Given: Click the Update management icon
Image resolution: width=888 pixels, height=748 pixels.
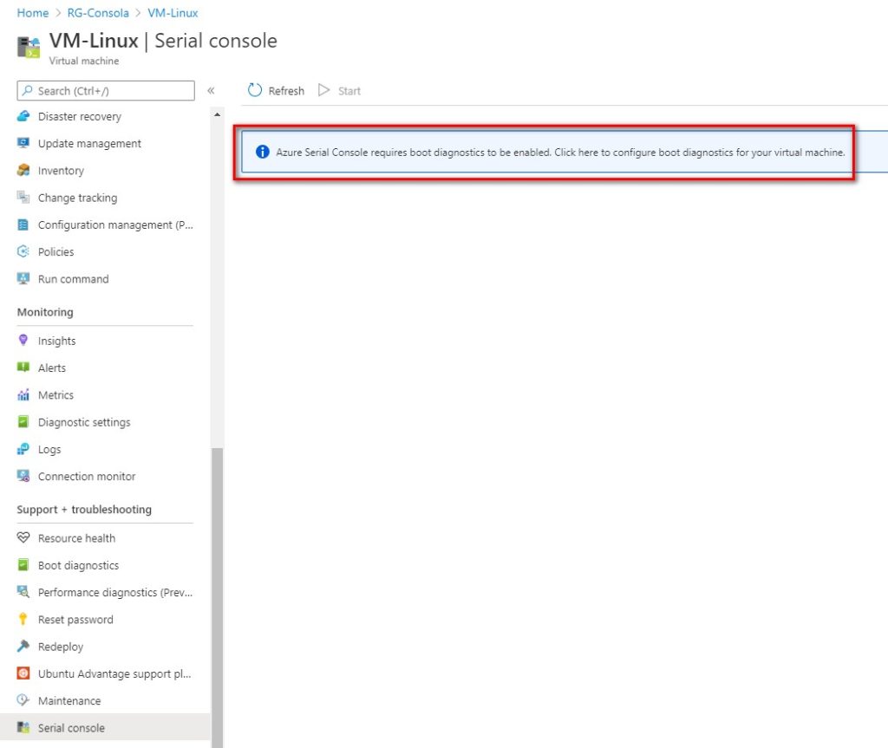Looking at the screenshot, I should [23, 143].
